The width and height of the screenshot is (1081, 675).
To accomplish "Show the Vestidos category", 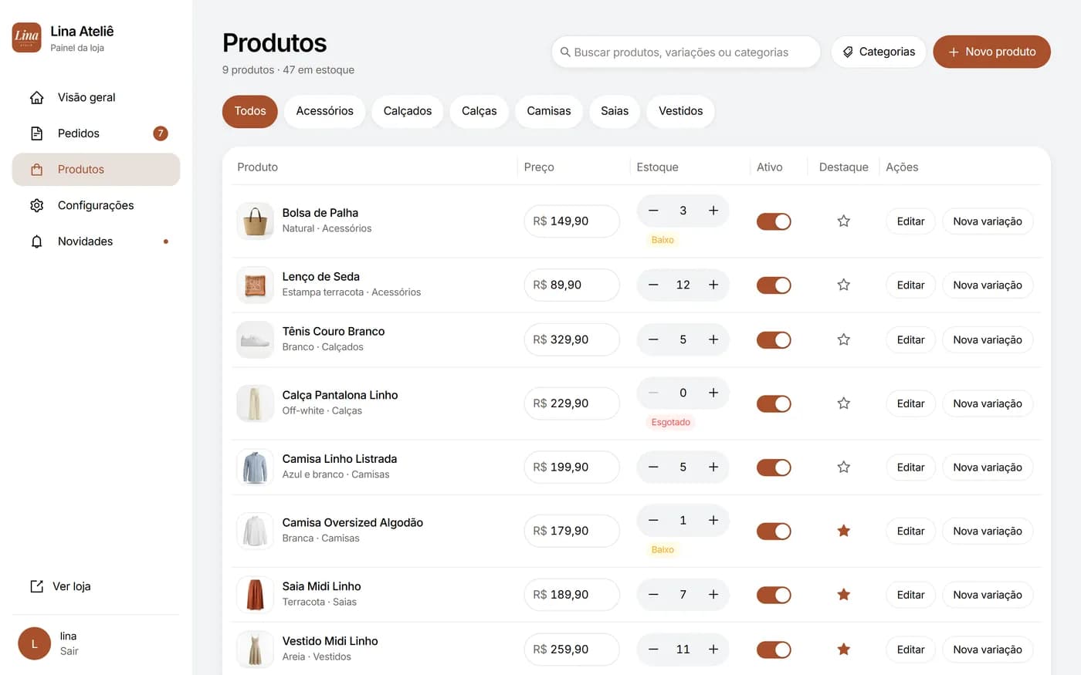I will [681, 111].
